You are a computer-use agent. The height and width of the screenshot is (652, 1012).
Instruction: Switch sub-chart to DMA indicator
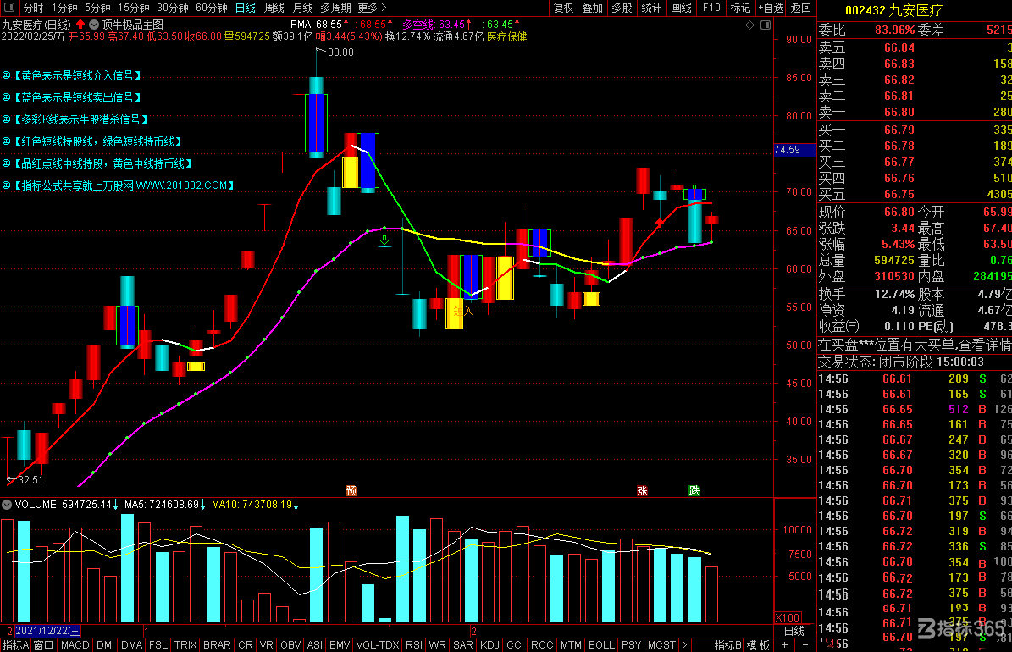(131, 645)
